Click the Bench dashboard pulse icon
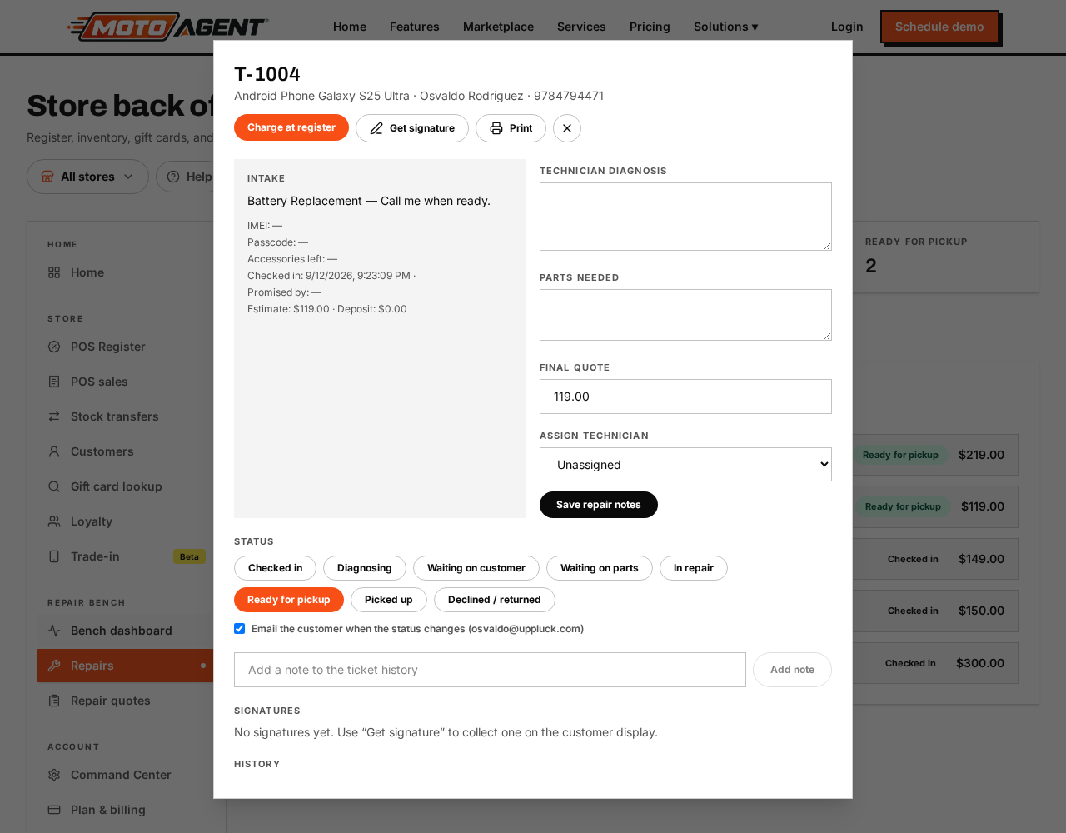The height and width of the screenshot is (833, 1066). pos(54,631)
